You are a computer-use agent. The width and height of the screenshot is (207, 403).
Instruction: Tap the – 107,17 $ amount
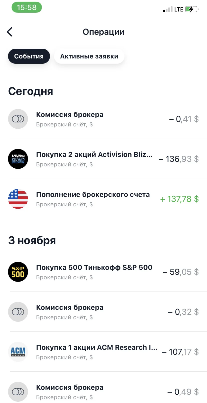pos(180,352)
